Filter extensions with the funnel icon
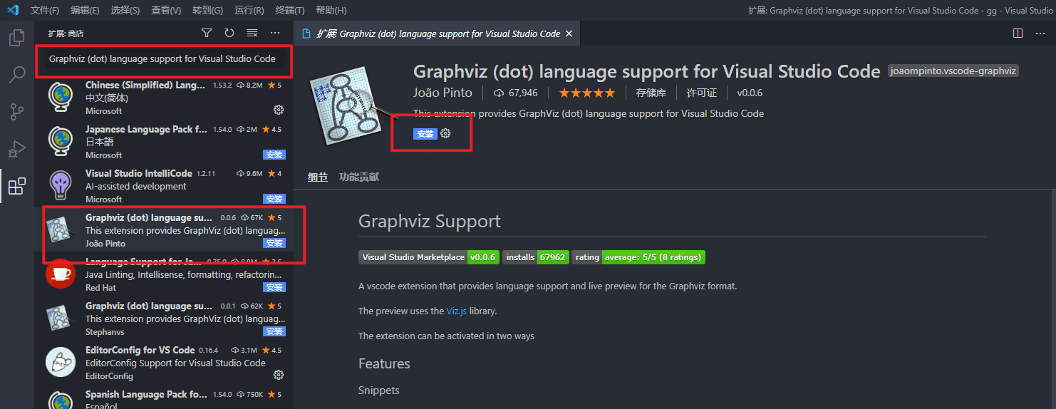This screenshot has height=409, width=1056. [x=207, y=33]
